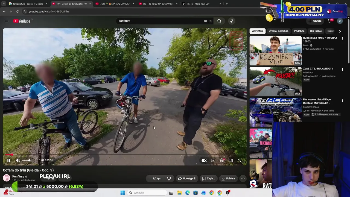The image size is (350, 197).
Task: Go to the YouTube home logo
Action: coord(22,21)
